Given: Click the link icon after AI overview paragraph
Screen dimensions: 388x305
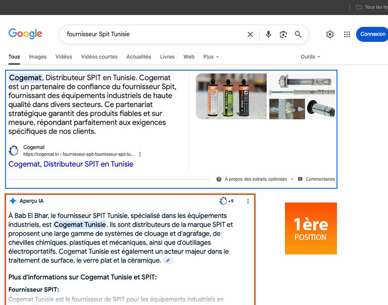Looking at the screenshot, I should point(168,261).
